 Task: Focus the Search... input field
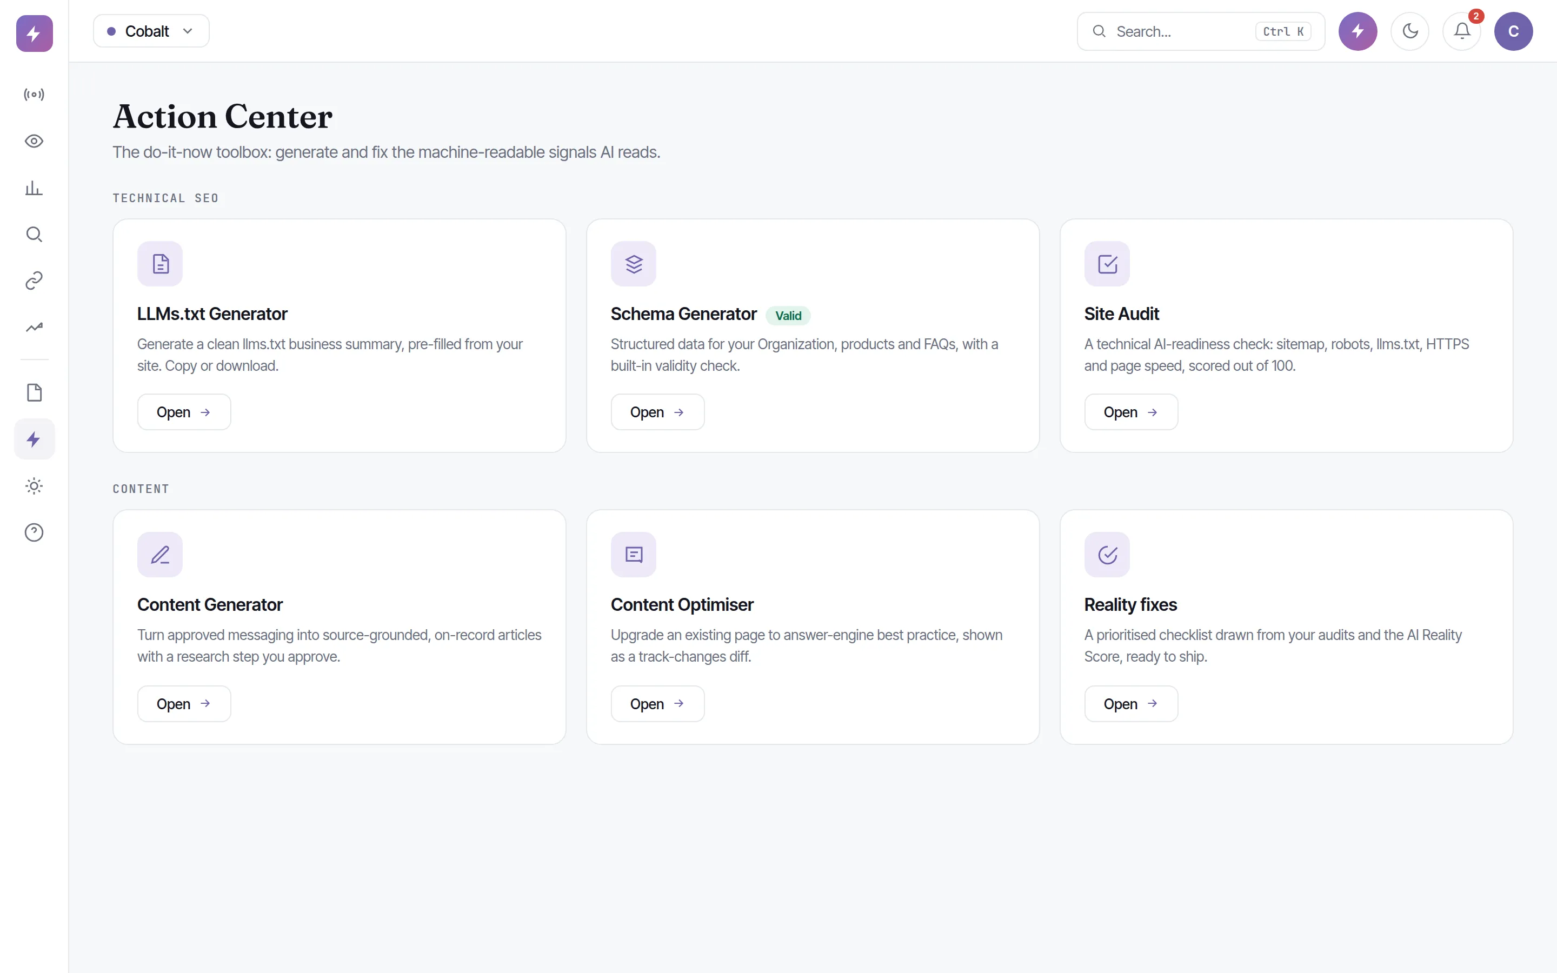[1201, 31]
